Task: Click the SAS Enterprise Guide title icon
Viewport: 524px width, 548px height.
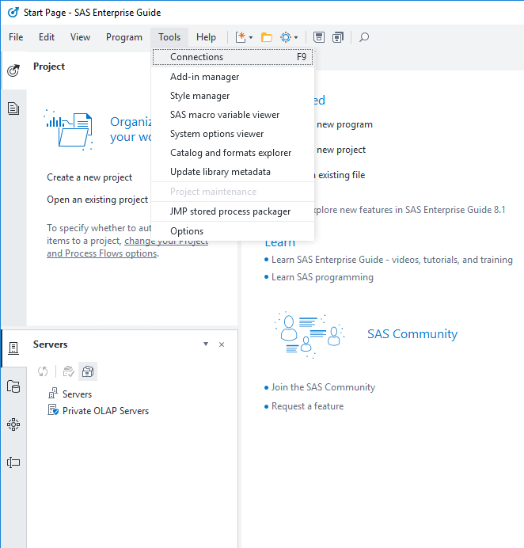Action: click(x=13, y=13)
